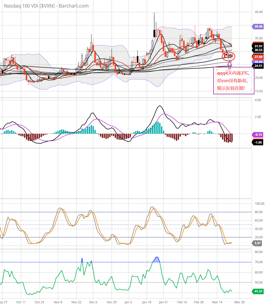Click the 80.00 stochastic axis level label
Viewport: 270px width, 306px height.
[258, 212]
